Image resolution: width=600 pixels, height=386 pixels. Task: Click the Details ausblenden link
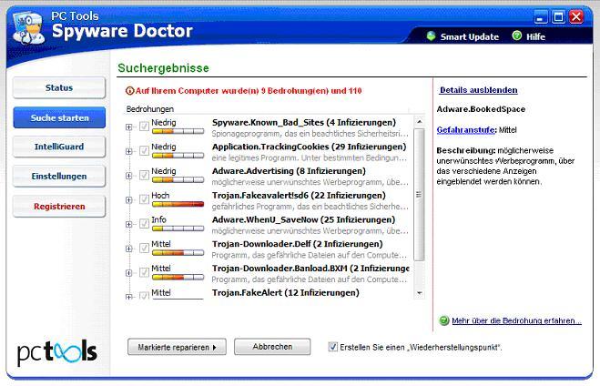[x=478, y=90]
